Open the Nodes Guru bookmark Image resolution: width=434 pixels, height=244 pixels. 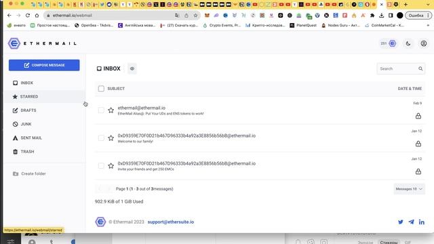[340, 25]
